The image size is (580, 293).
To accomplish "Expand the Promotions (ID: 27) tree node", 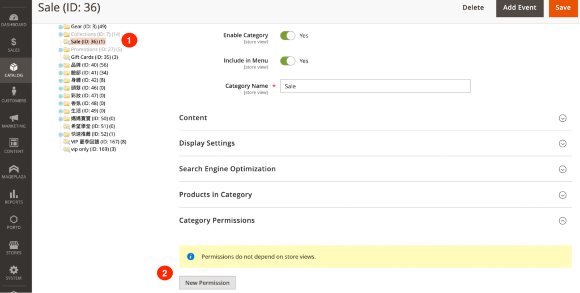I will [61, 49].
